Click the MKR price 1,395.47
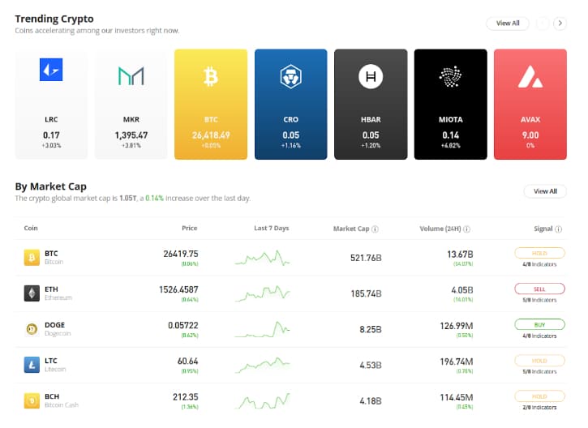The height and width of the screenshot is (428, 588). (131, 135)
